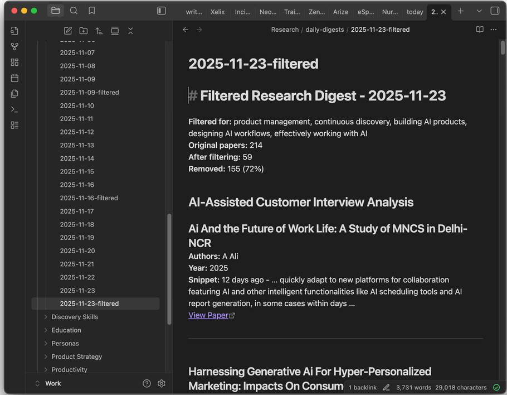The image size is (507, 395).
Task: Open vault settings with the gear icon
Action: click(x=161, y=383)
